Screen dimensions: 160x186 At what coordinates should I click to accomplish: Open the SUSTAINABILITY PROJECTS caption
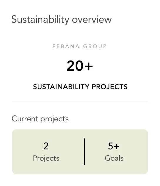(x=80, y=87)
